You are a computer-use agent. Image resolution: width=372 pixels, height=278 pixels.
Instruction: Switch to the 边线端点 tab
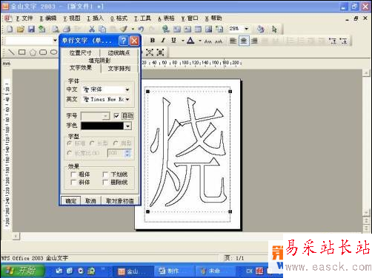(119, 52)
